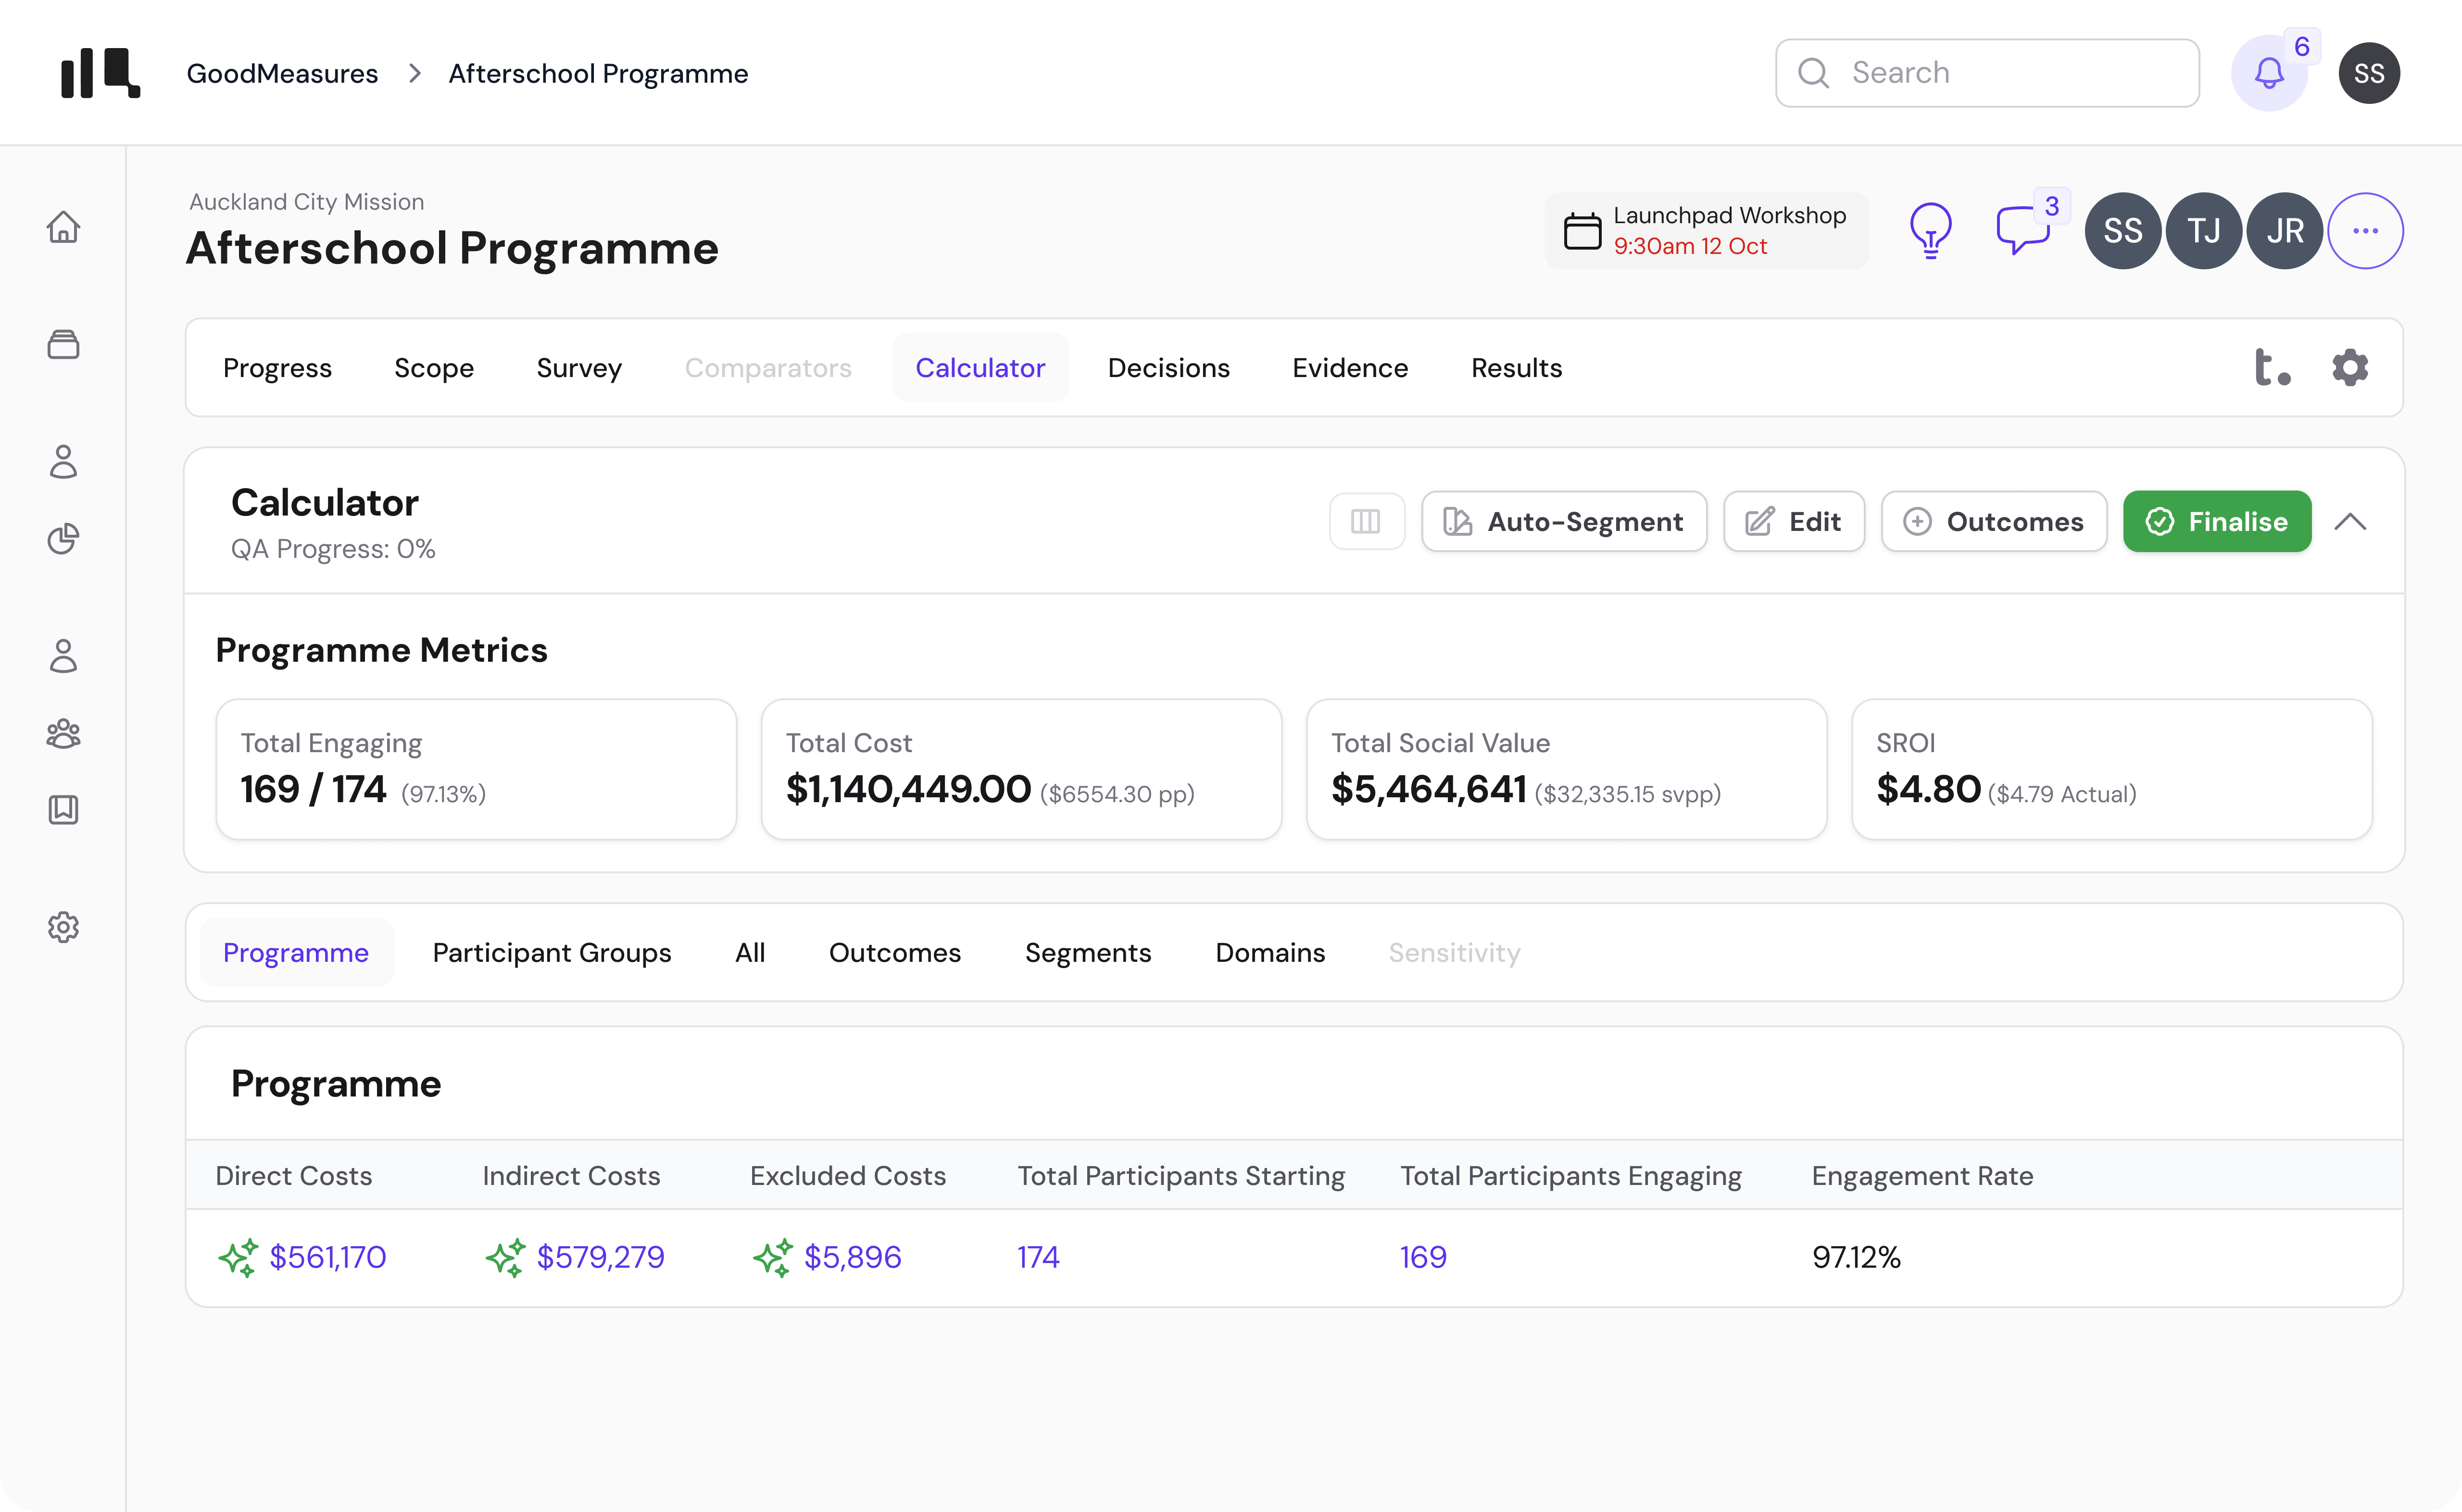
Task: Open the gear settings in tab bar
Action: [x=2350, y=368]
